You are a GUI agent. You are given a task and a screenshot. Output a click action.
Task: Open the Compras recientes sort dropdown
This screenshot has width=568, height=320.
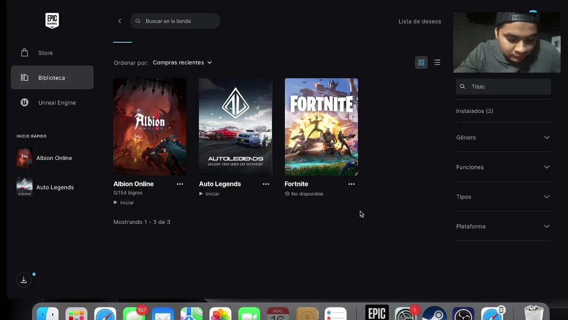click(182, 63)
